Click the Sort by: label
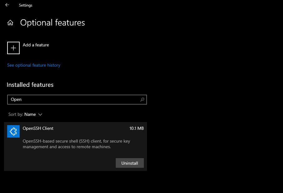 16,115
